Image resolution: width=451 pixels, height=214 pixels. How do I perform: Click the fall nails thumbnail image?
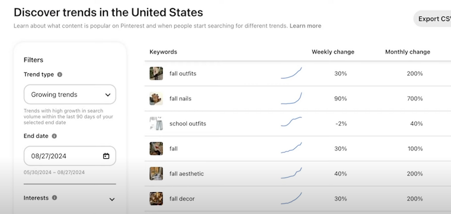[x=156, y=98]
